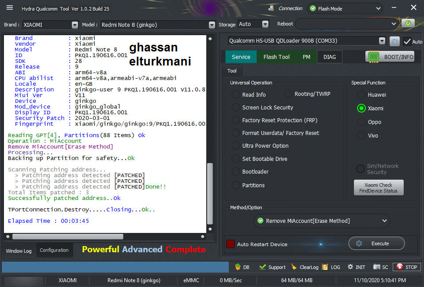The height and width of the screenshot is (287, 424).
Task: Open the DB database icon
Action: coord(238,267)
